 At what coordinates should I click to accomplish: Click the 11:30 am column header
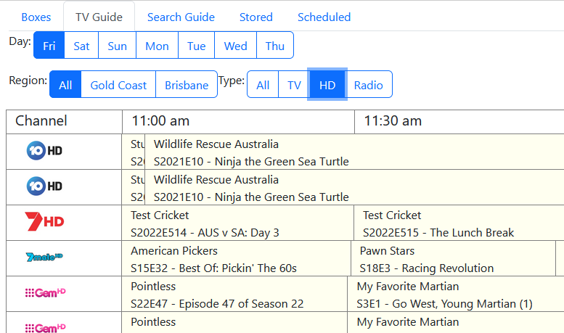[459, 122]
